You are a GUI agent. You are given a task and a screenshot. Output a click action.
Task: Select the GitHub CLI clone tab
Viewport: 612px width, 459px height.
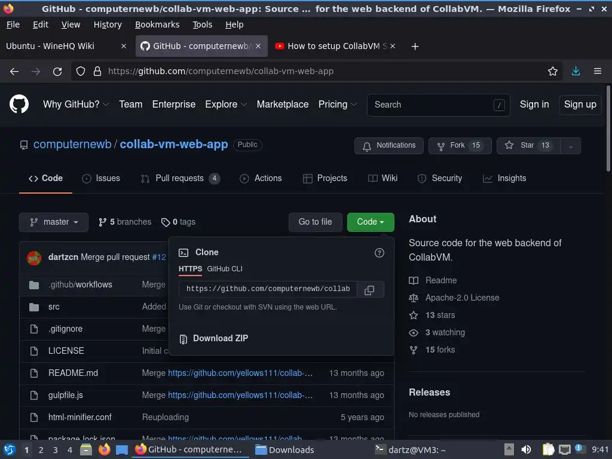coord(225,269)
